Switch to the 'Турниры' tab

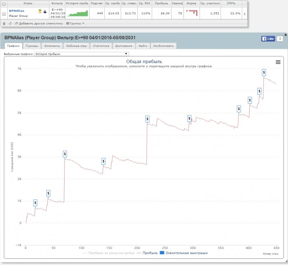32,46
